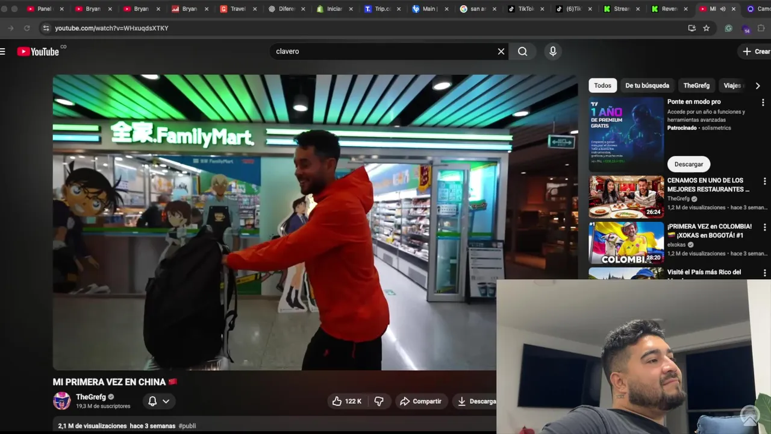Switch to the Bryan tab with chart icon
The image size is (771, 434).
coord(190,9)
